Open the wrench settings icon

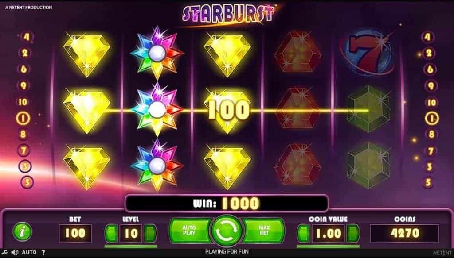pos(4,252)
